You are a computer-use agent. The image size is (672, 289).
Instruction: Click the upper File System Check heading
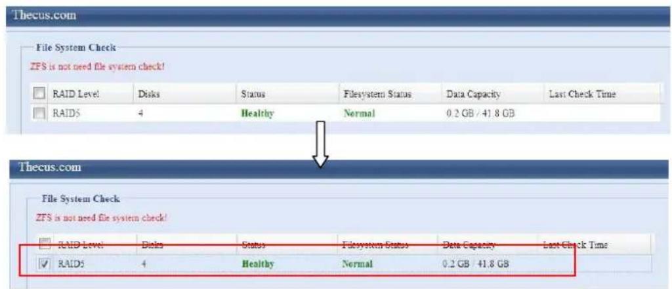click(77, 47)
